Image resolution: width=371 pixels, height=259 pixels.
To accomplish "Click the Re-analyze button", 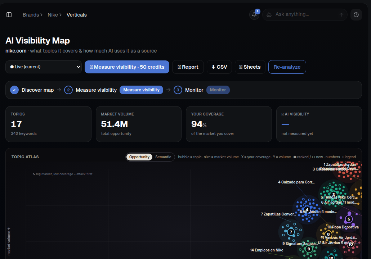I will tap(287, 67).
